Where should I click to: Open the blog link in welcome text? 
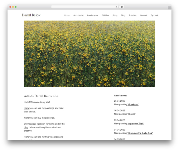pos(26,127)
